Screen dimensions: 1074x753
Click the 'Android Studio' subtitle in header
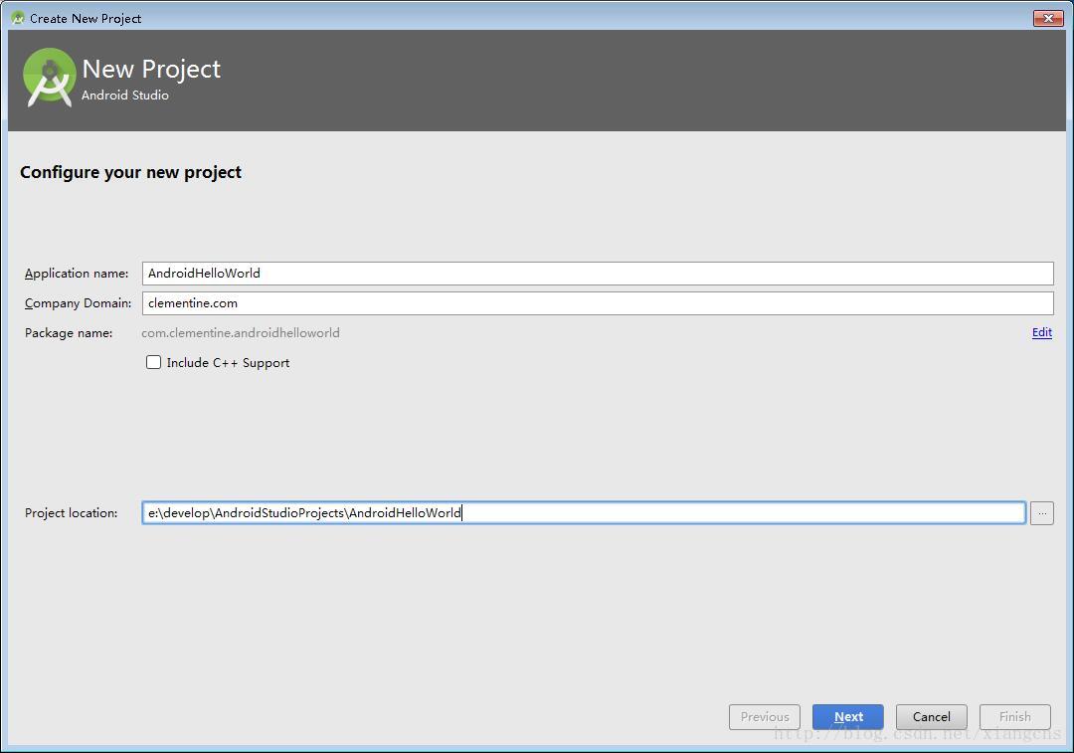[x=125, y=95]
